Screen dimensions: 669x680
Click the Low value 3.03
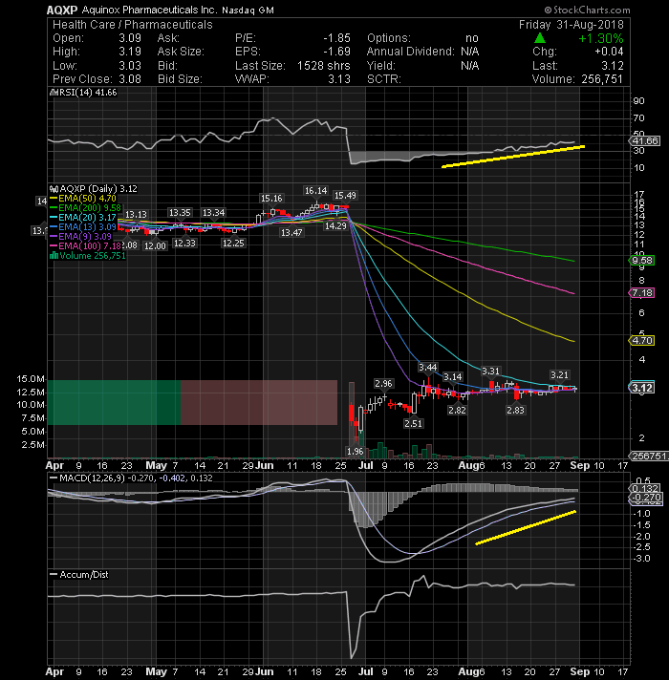click(130, 66)
